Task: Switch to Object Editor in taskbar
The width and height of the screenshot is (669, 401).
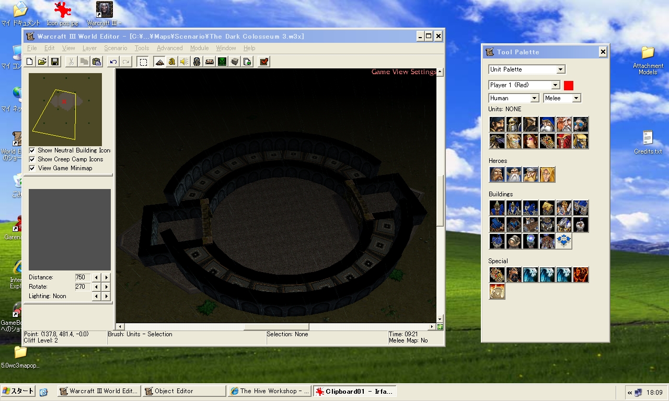Action: [183, 391]
